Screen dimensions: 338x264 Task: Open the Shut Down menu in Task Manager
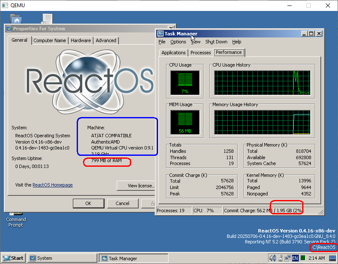tap(216, 42)
